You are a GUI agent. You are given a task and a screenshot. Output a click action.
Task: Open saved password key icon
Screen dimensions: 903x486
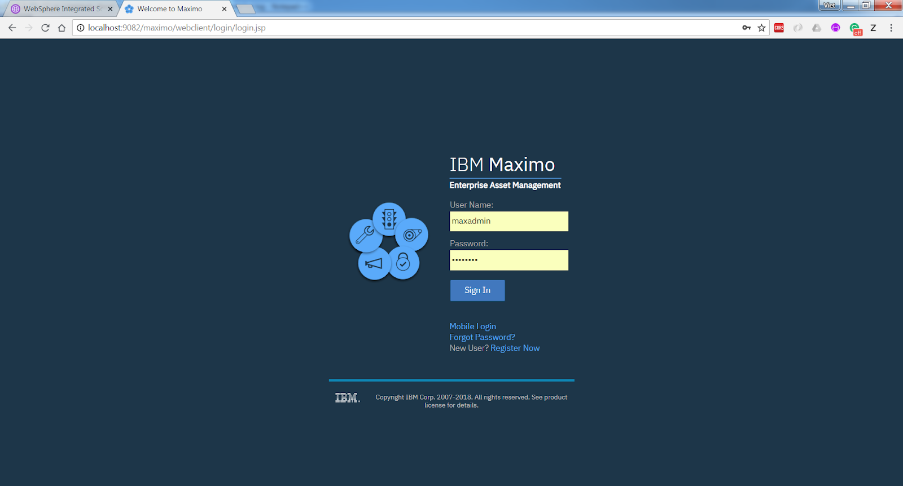point(746,28)
